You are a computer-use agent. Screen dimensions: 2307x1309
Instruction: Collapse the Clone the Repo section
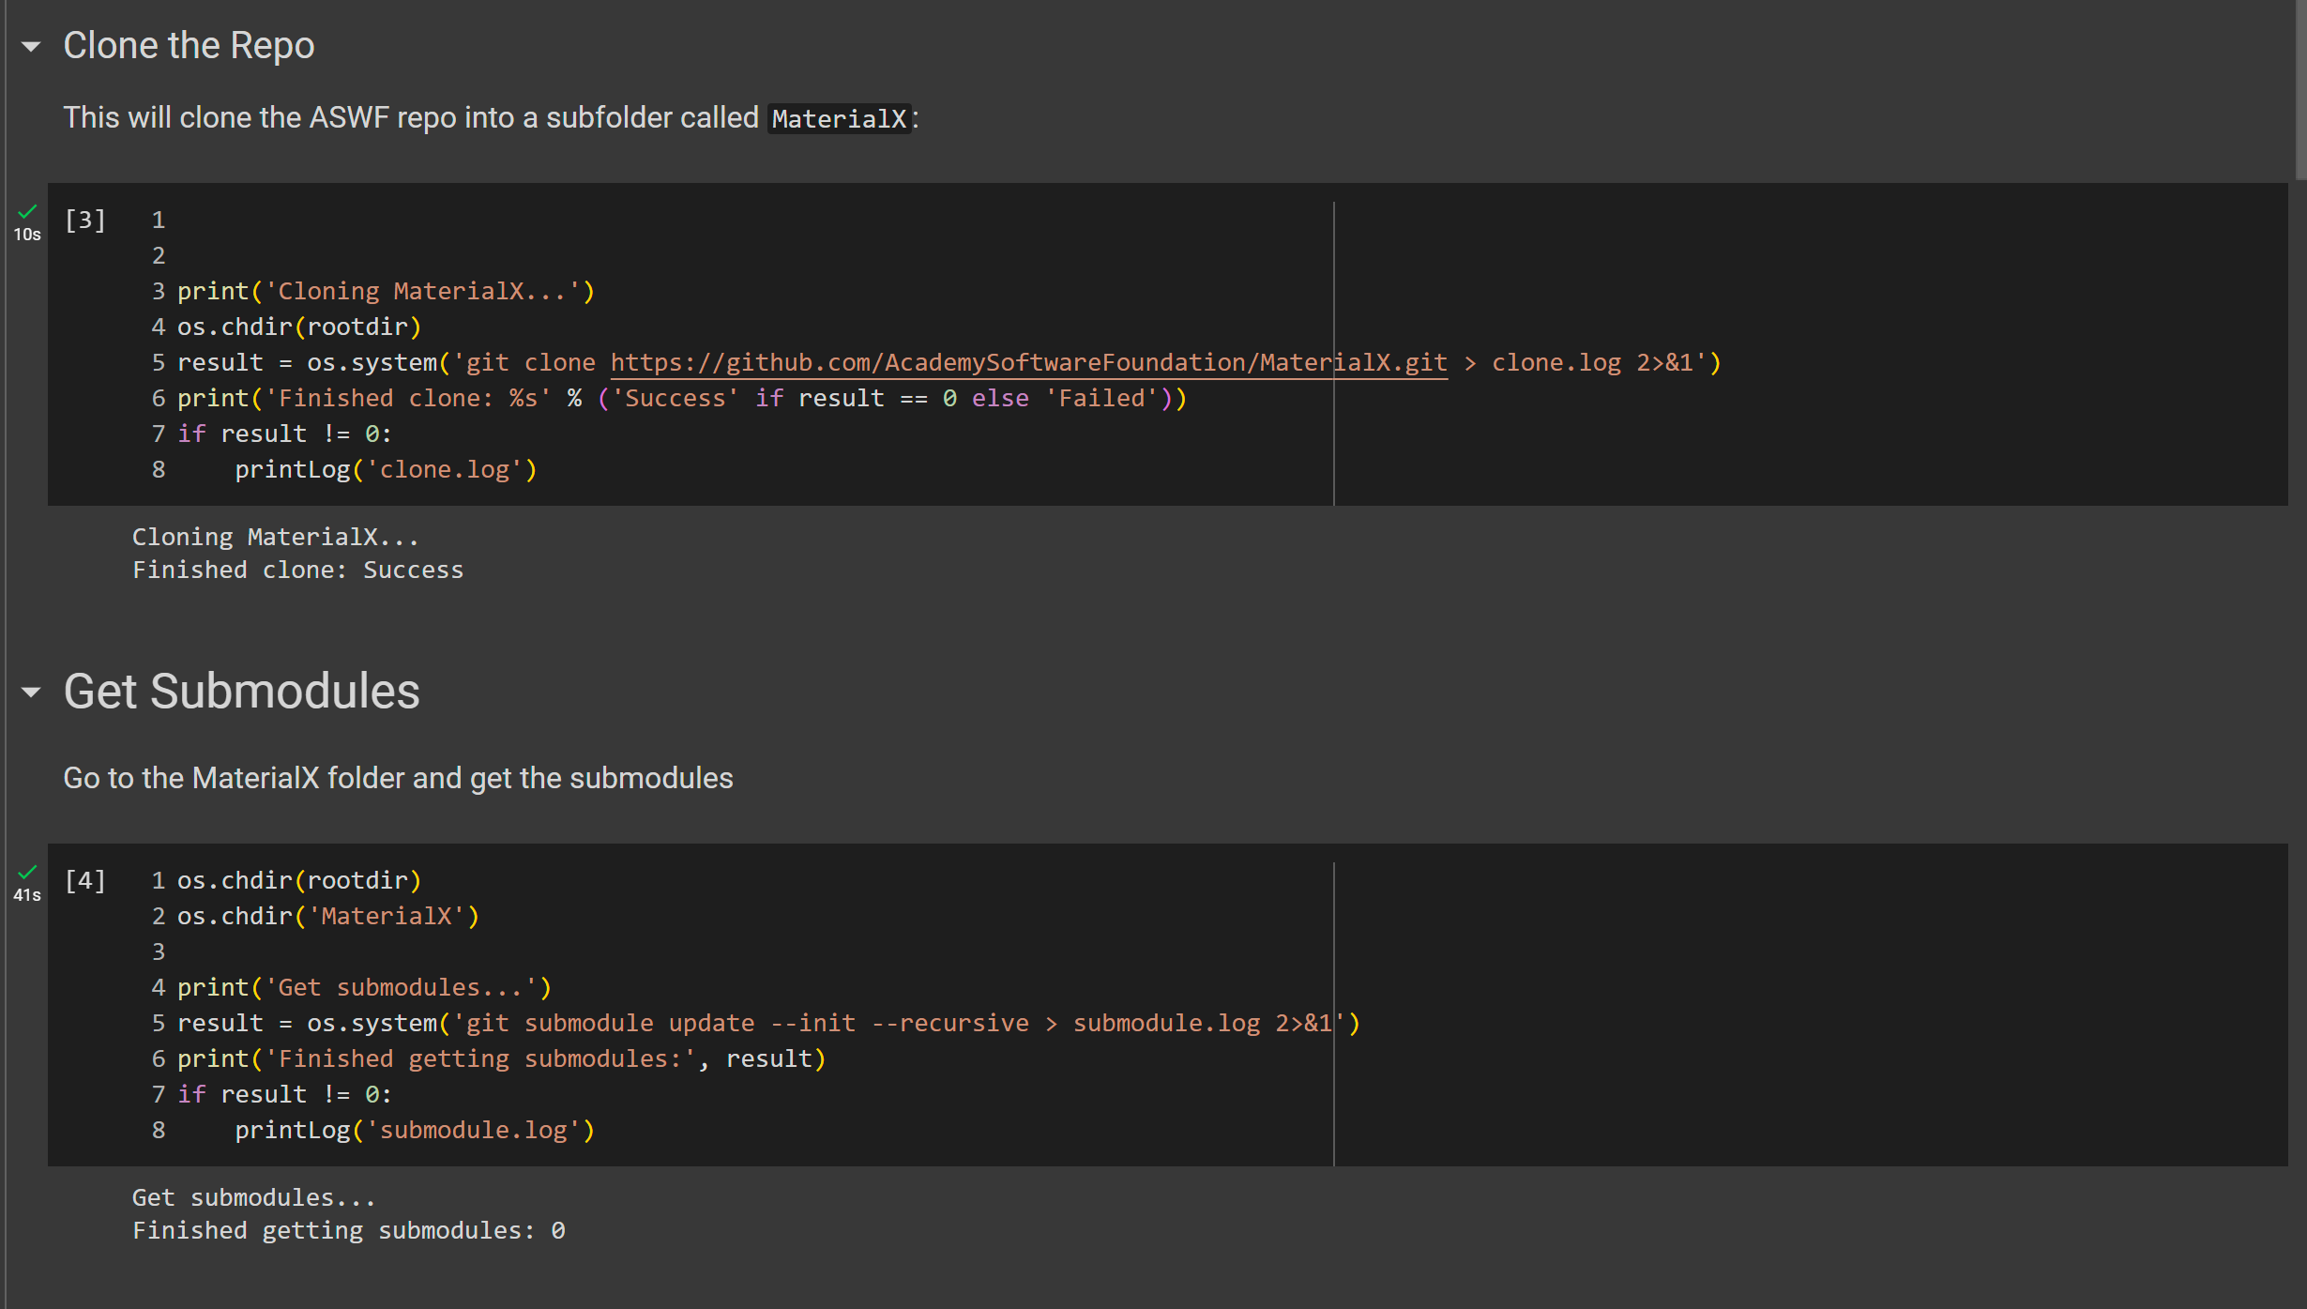31,46
